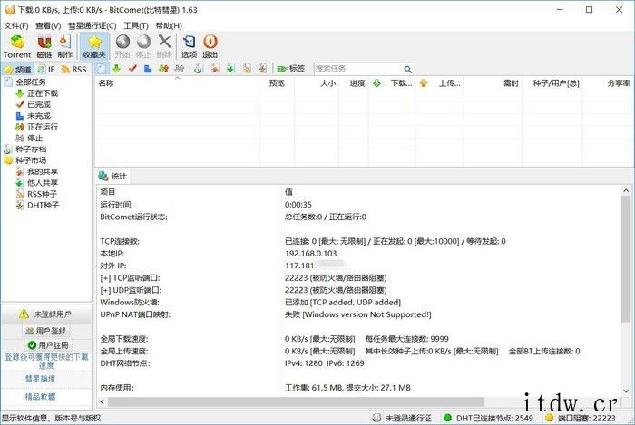Click the 制作 make torrent button

(64, 46)
